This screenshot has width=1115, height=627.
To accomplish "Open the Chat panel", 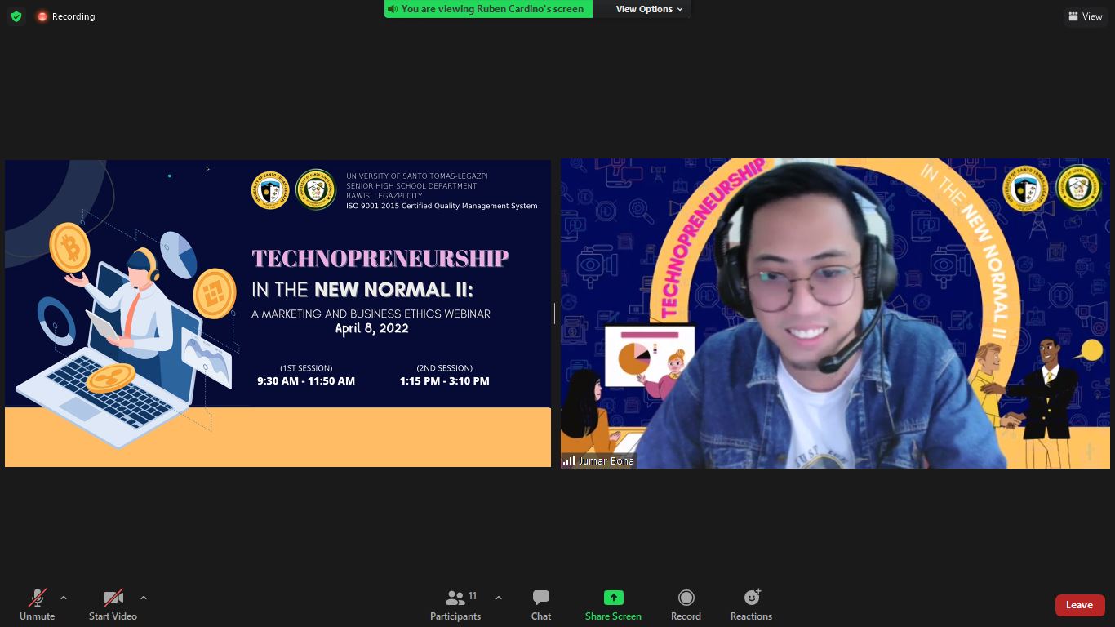I will click(x=541, y=605).
